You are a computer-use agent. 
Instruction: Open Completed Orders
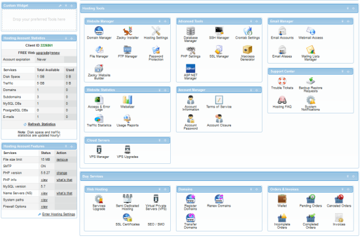click(311, 221)
